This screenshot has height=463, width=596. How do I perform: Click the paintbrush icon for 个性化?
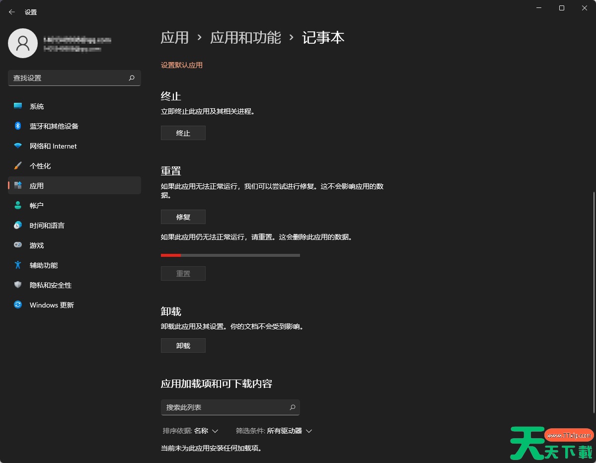(18, 166)
